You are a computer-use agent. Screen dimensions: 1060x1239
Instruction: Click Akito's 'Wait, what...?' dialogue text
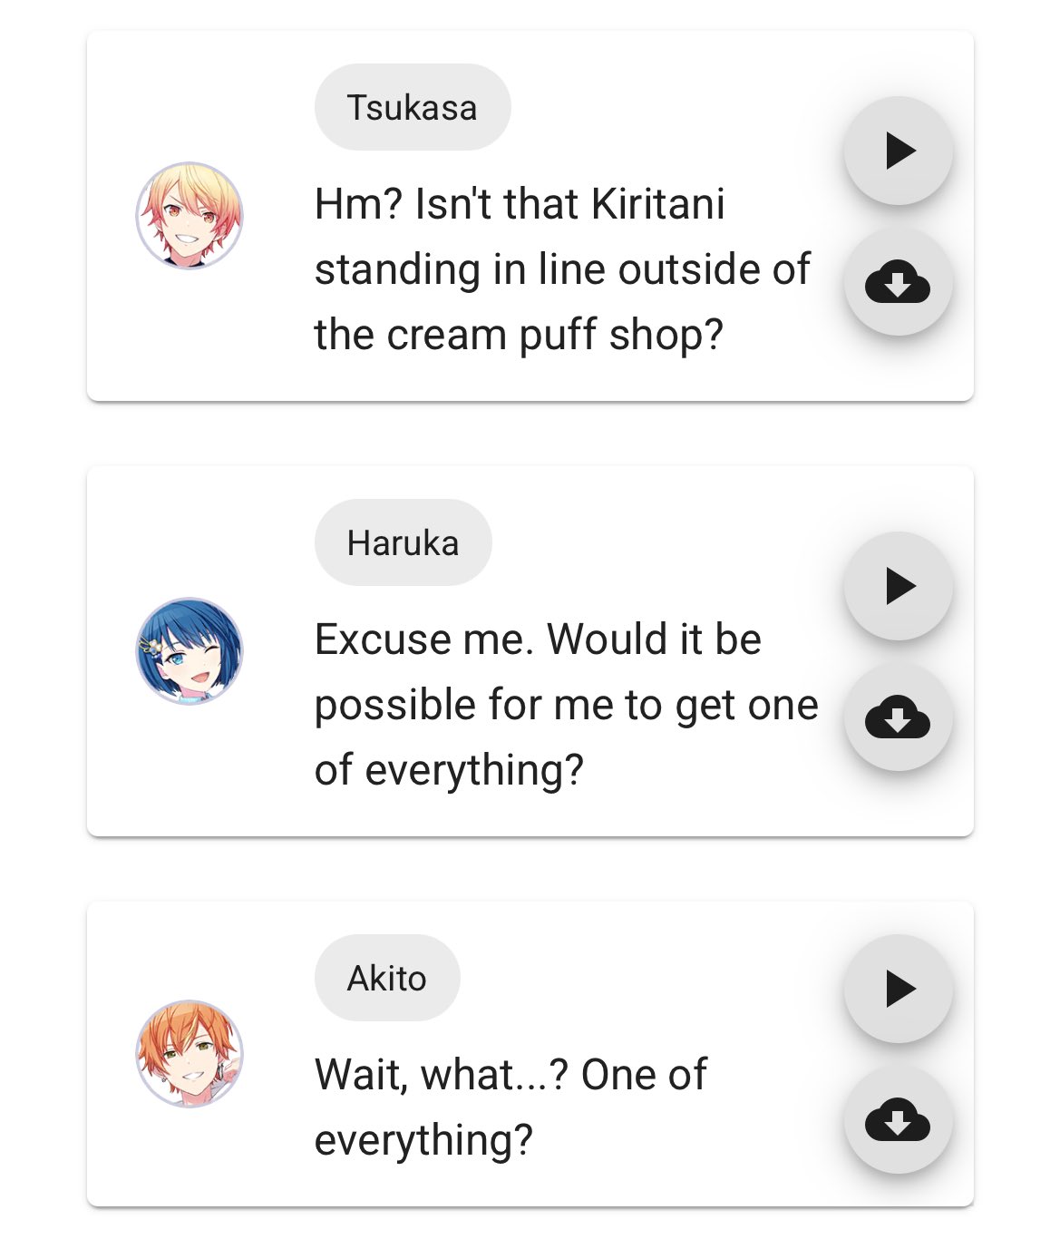[x=511, y=1107]
